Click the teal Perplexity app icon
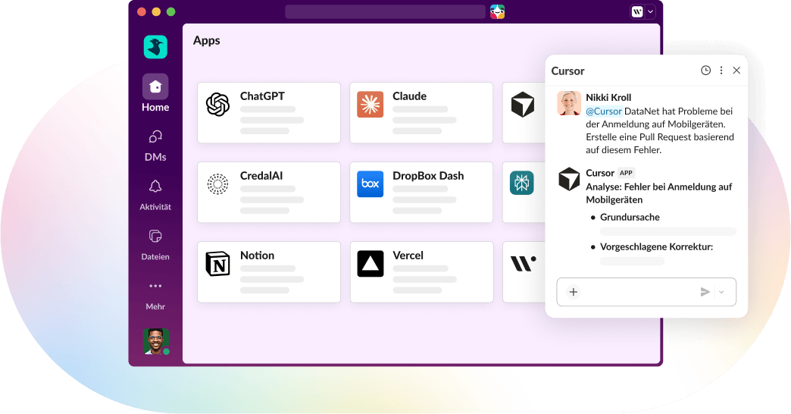 click(x=521, y=183)
